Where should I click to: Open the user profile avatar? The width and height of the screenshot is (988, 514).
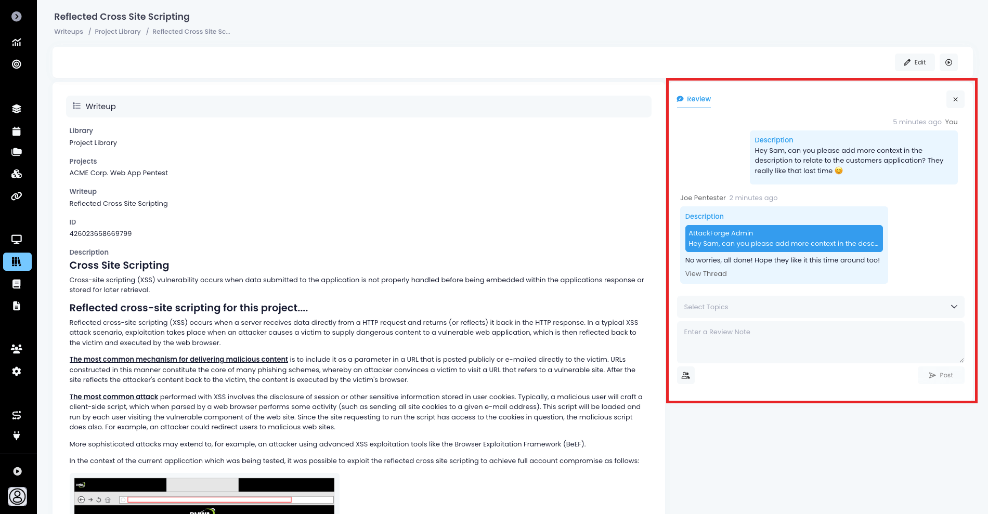tap(18, 496)
